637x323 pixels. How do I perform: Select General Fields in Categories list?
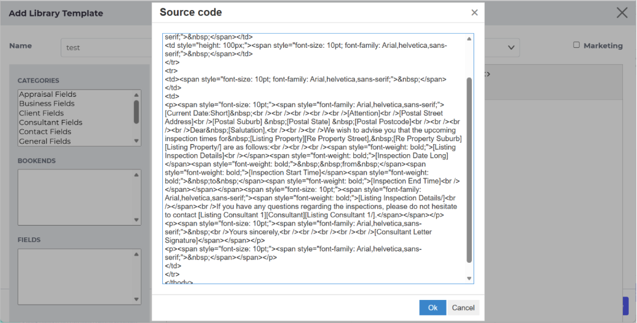[45, 141]
